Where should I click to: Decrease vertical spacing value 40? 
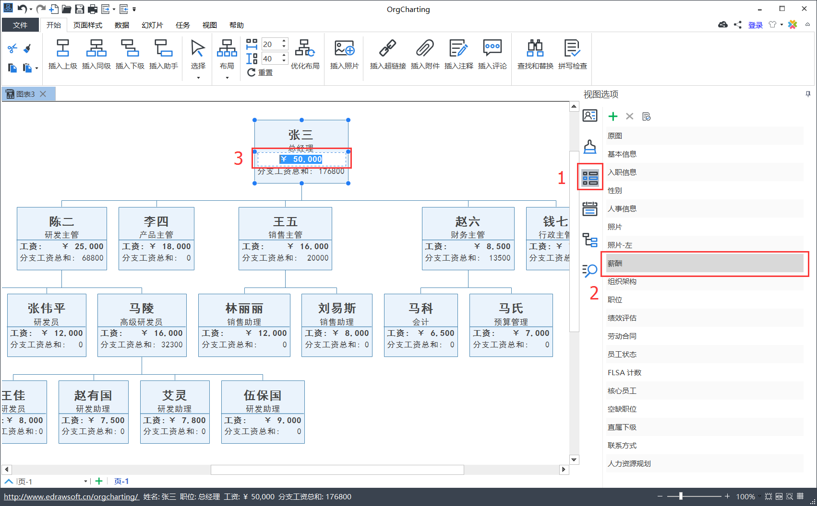pyautogui.click(x=284, y=61)
